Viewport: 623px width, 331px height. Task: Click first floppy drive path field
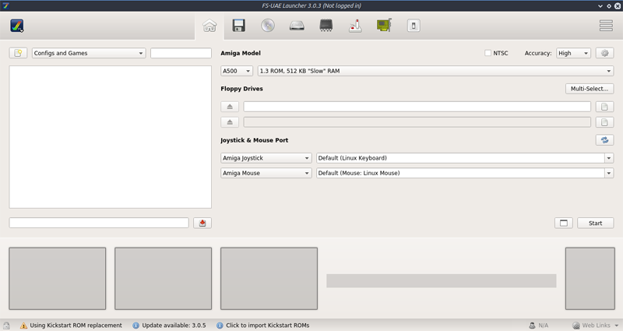[417, 107]
